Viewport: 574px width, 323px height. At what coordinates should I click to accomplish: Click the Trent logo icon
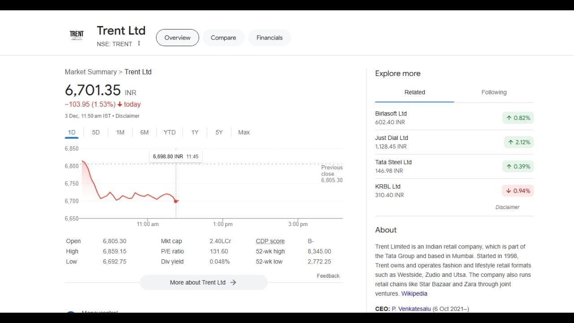click(x=77, y=35)
